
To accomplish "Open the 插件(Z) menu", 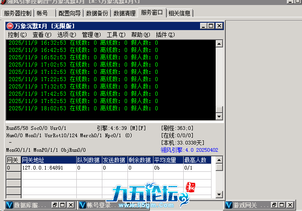I will pyautogui.click(x=165, y=35).
